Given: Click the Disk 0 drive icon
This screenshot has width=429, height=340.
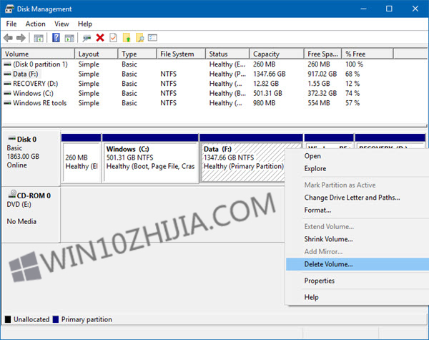Looking at the screenshot, I should pos(11,138).
